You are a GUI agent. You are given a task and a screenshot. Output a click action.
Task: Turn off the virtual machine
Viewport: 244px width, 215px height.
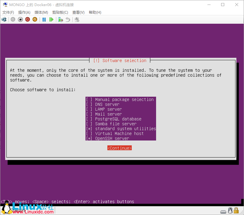pos(20,19)
